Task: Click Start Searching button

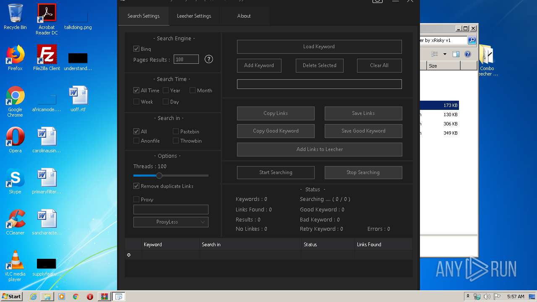Action: tap(276, 172)
